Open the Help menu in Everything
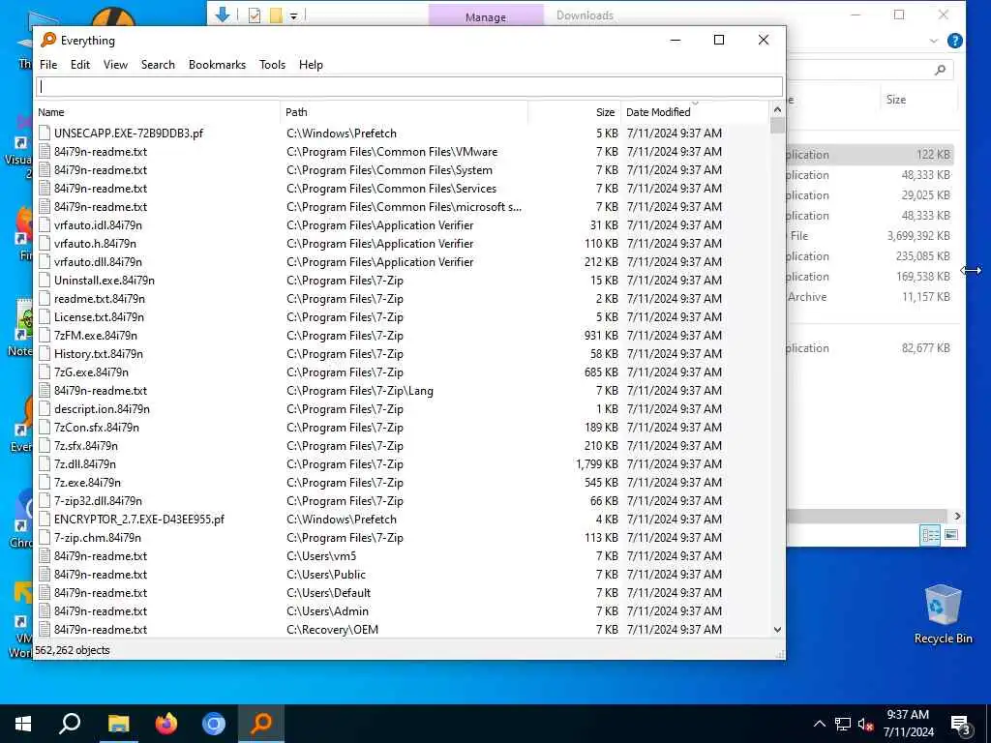Image resolution: width=991 pixels, height=743 pixels. coord(311,65)
